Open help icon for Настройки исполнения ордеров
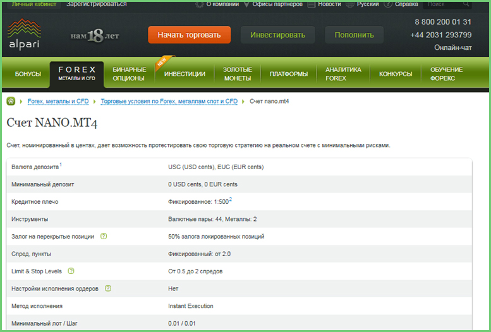Image resolution: width=491 pixels, height=332 pixels. tap(108, 288)
